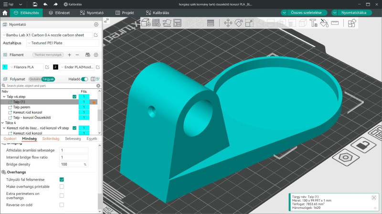Uncheck the Talp v6.step printable checkbox
The width and height of the screenshot is (382, 214).
point(74,97)
